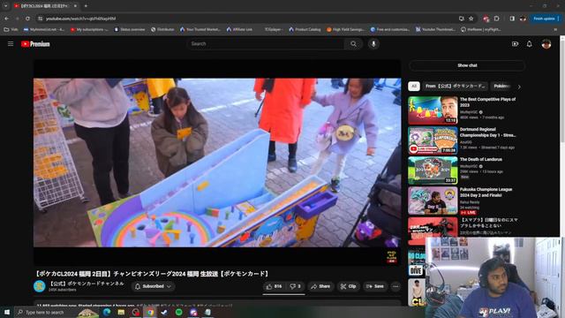Open Steam from the taskbar
The width and height of the screenshot is (565, 318).
tap(164, 312)
